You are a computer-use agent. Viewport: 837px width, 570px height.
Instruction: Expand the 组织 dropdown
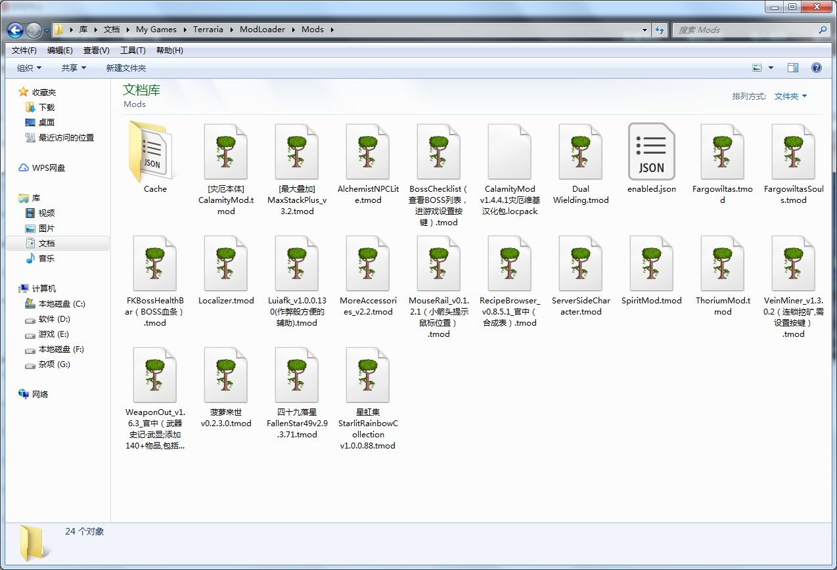click(x=30, y=68)
